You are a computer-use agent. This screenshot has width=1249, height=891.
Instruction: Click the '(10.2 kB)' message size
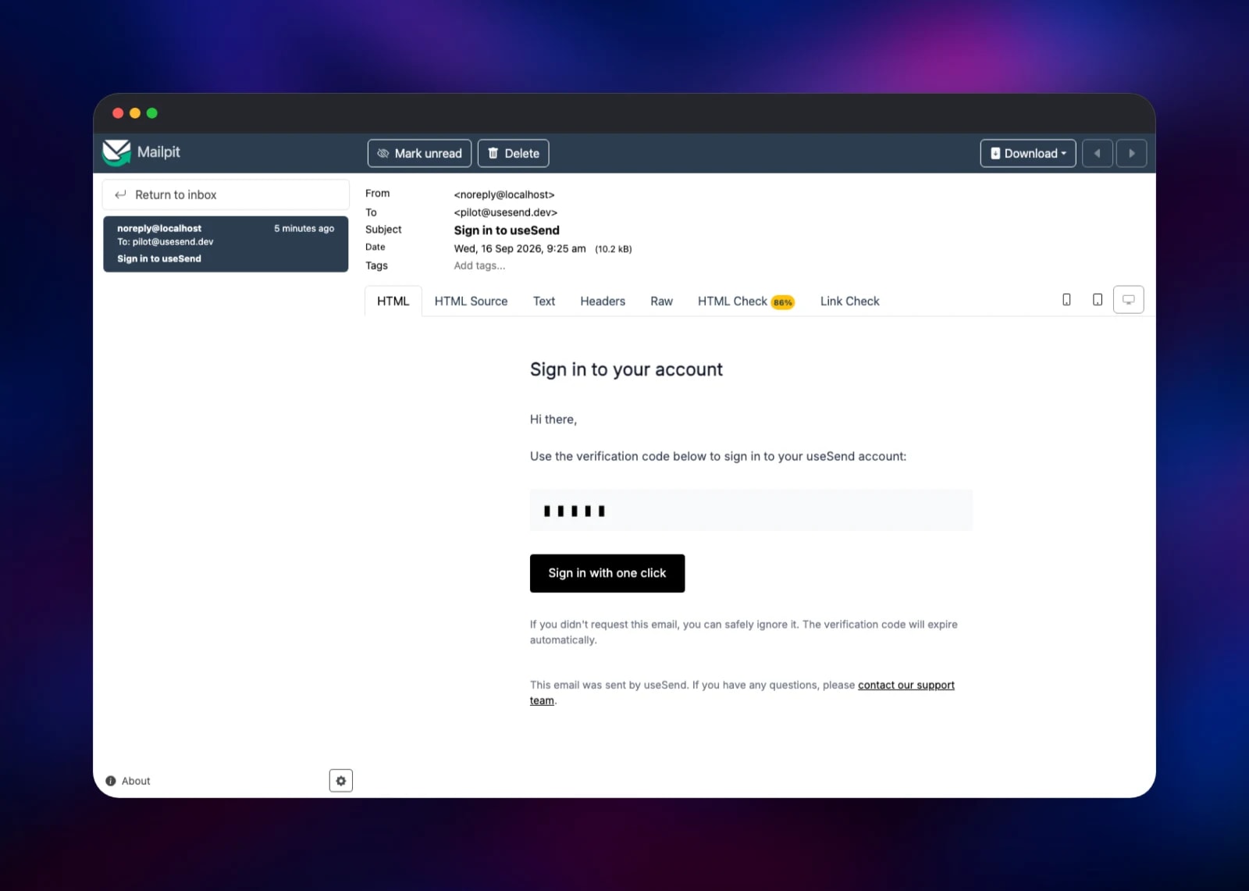point(614,249)
